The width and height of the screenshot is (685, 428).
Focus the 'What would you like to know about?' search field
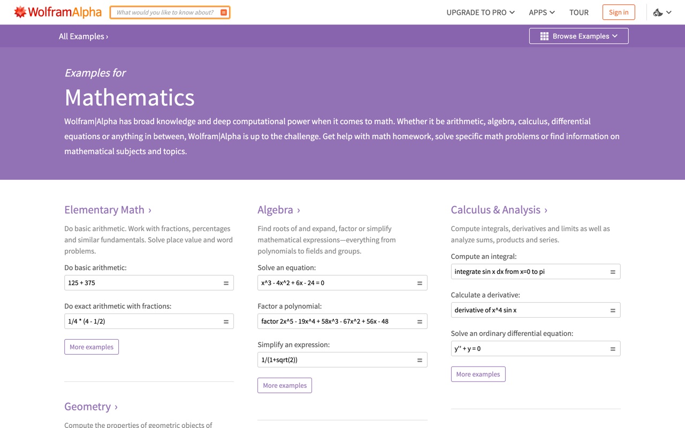click(165, 12)
